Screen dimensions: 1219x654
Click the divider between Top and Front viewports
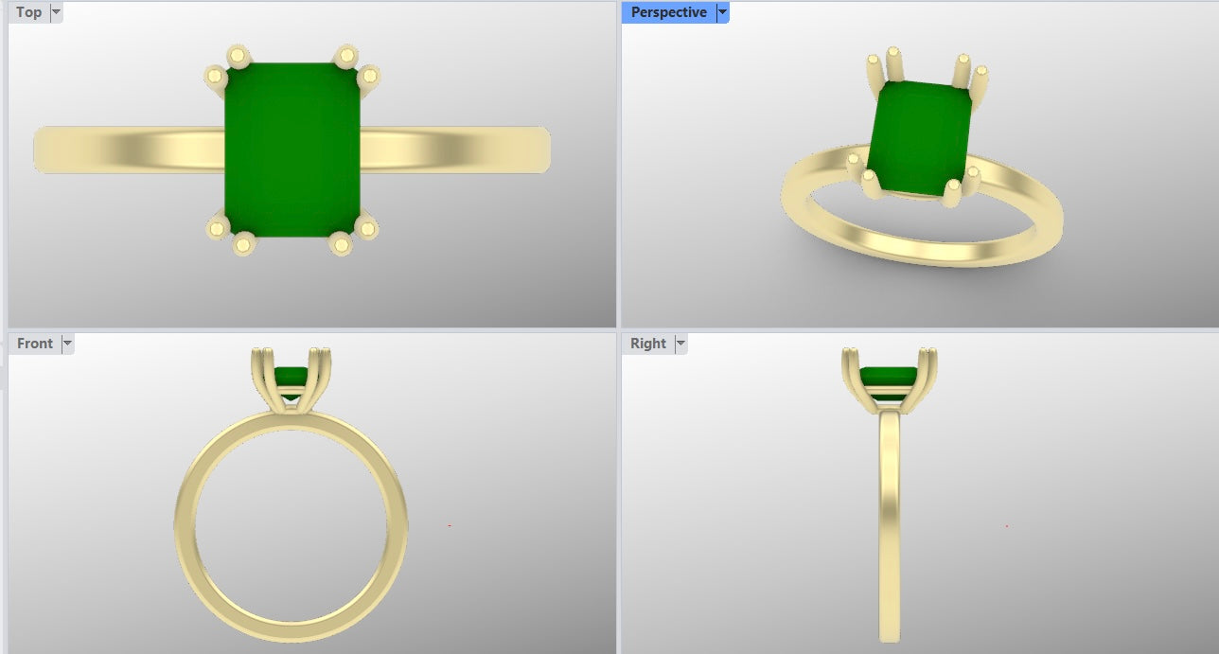click(312, 330)
